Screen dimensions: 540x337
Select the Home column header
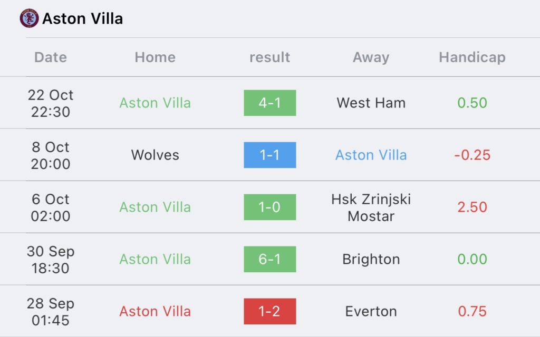tap(155, 57)
